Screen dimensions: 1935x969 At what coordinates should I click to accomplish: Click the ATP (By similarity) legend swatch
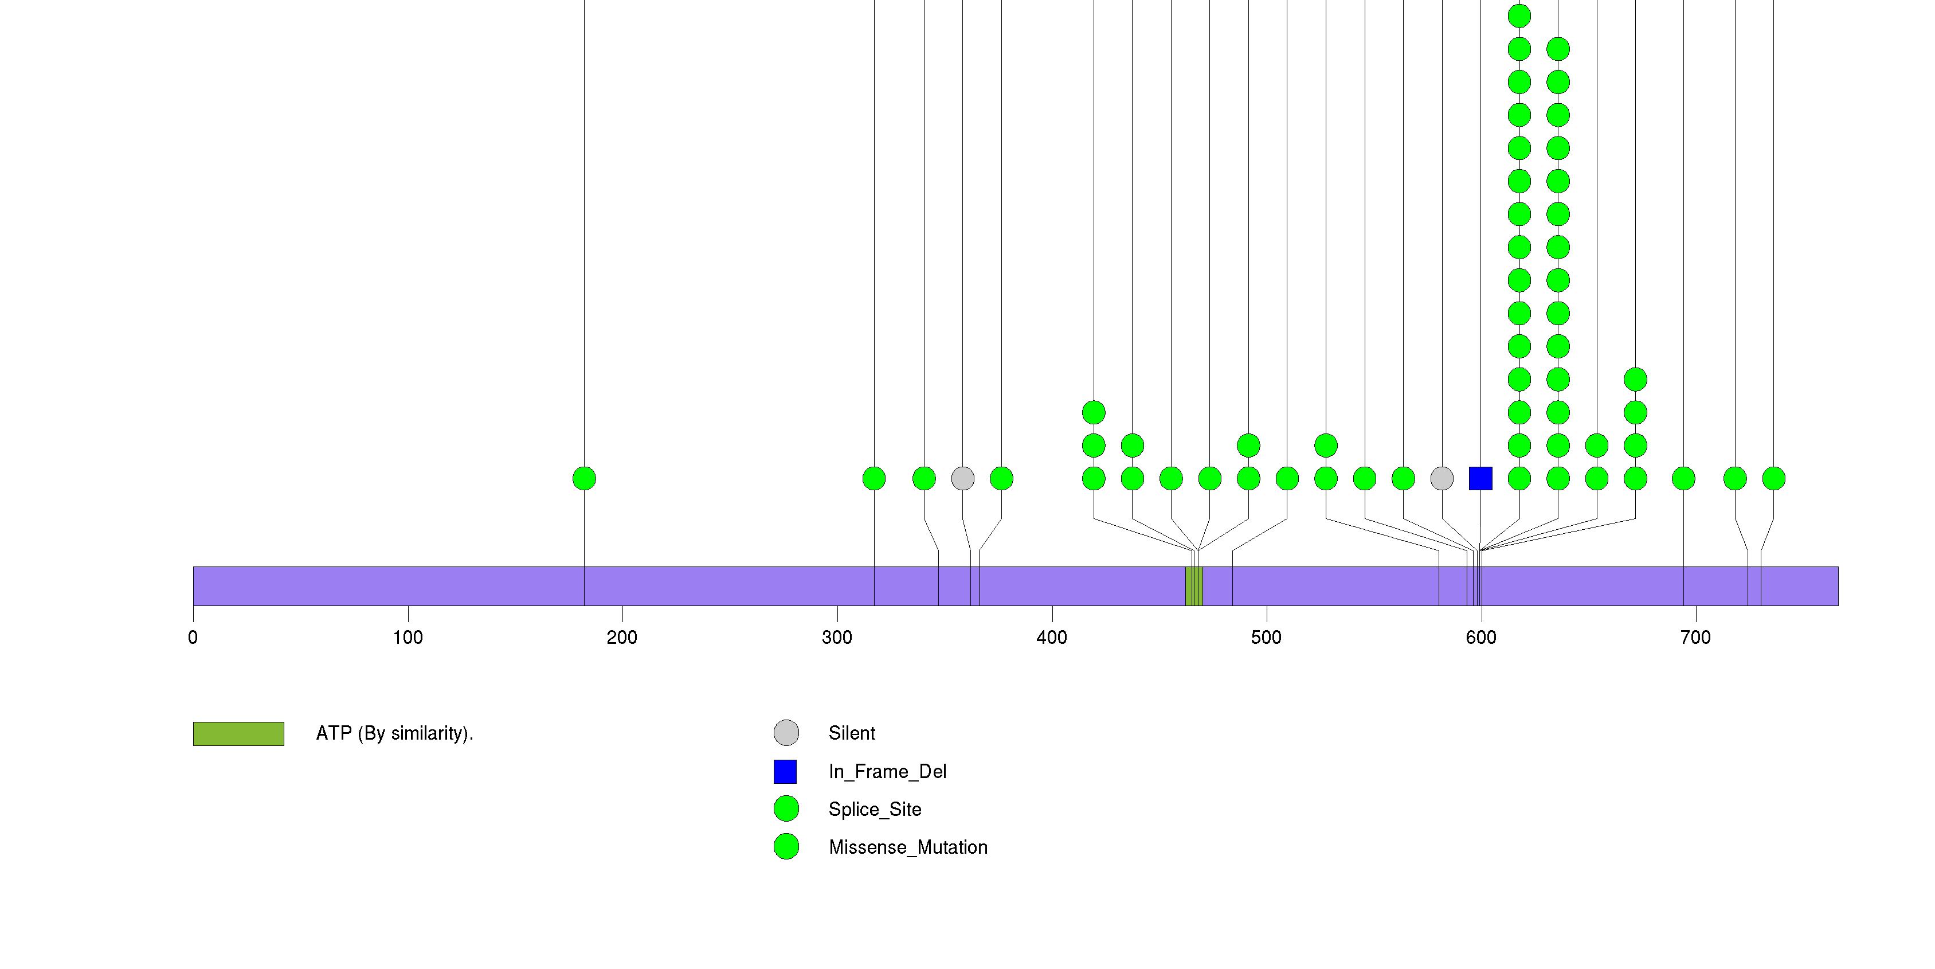(238, 733)
